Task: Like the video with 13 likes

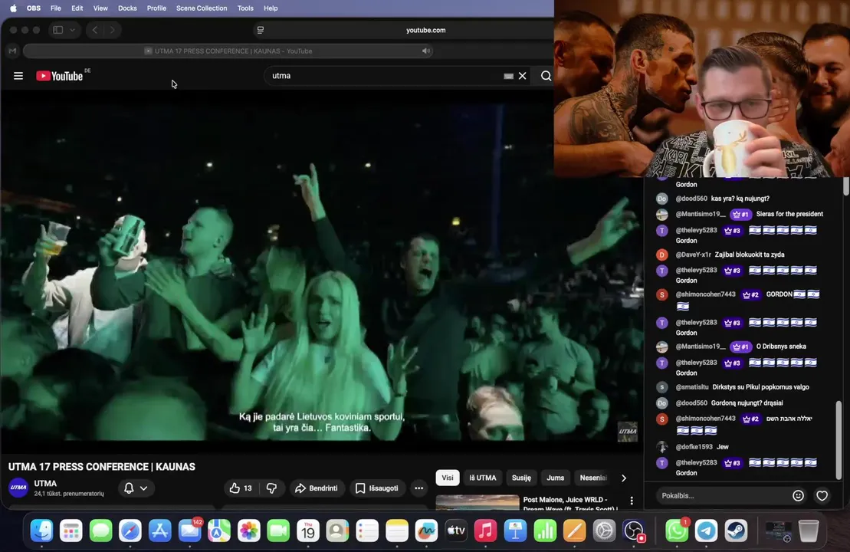Action: click(x=241, y=488)
